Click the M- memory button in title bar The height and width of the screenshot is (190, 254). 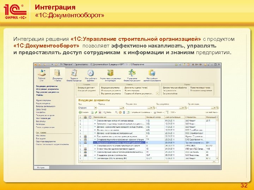pos(200,65)
